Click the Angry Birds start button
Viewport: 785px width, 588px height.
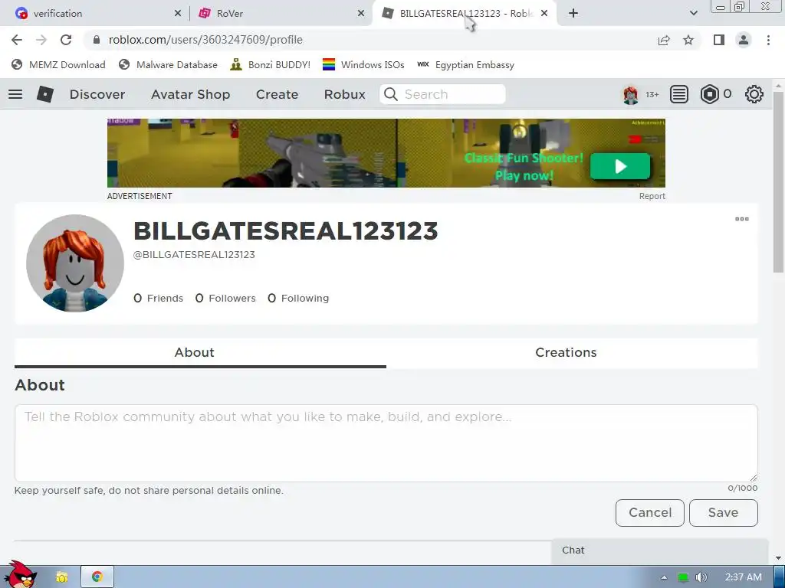(x=19, y=574)
